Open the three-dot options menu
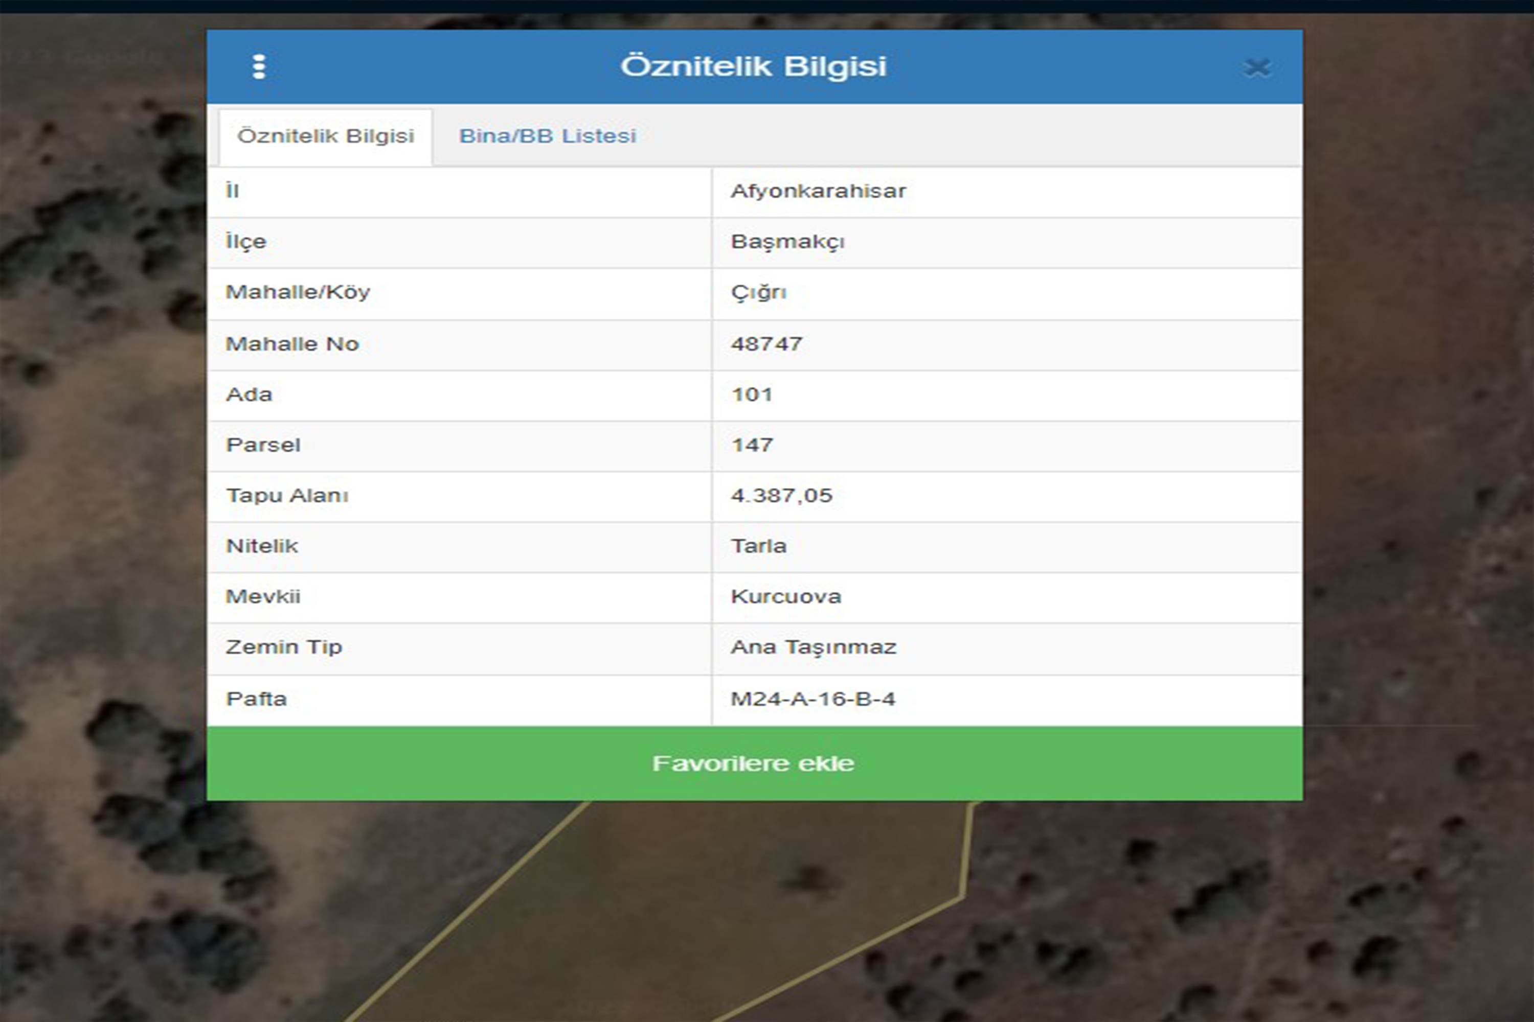This screenshot has height=1022, width=1534. pyautogui.click(x=259, y=66)
